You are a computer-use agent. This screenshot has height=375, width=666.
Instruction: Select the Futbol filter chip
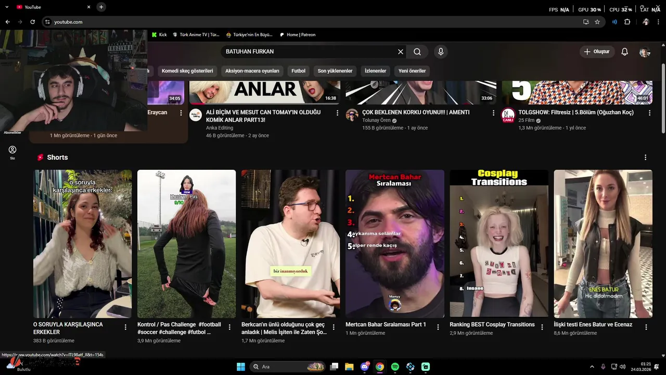(299, 71)
